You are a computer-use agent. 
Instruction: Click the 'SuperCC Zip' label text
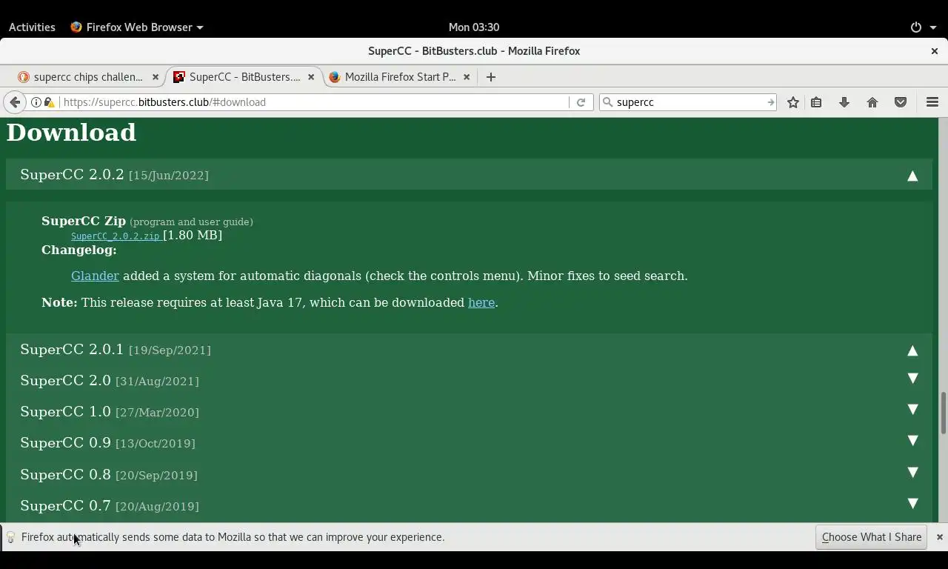point(84,221)
